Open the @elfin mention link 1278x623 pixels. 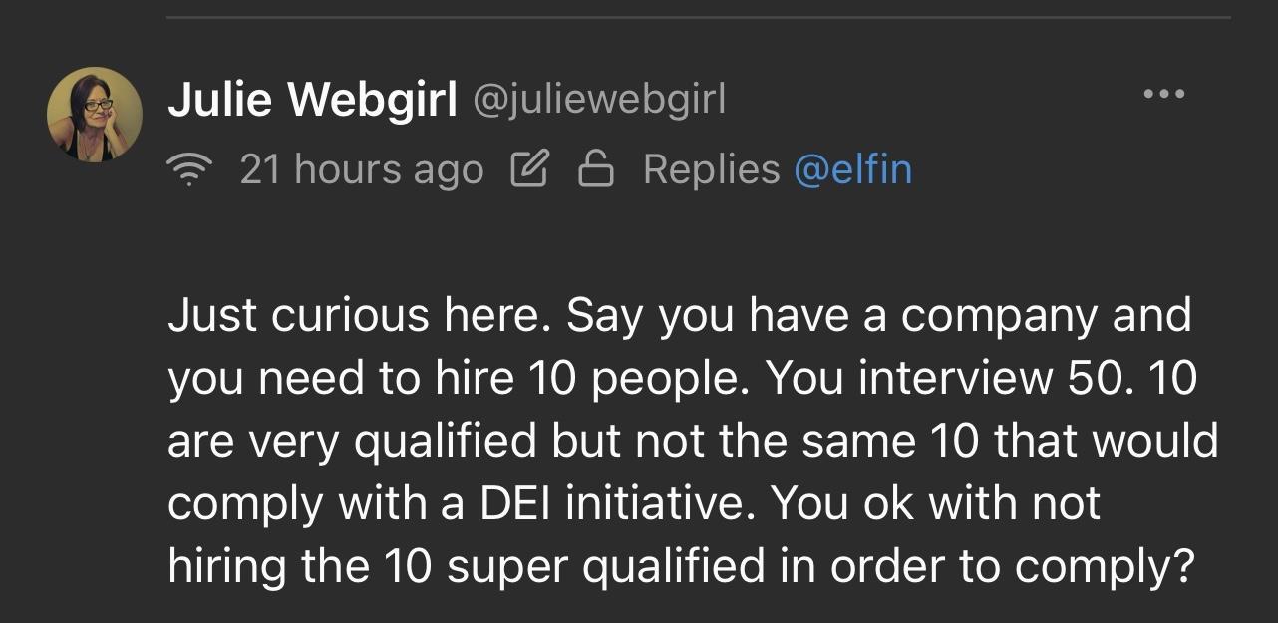pos(852,169)
